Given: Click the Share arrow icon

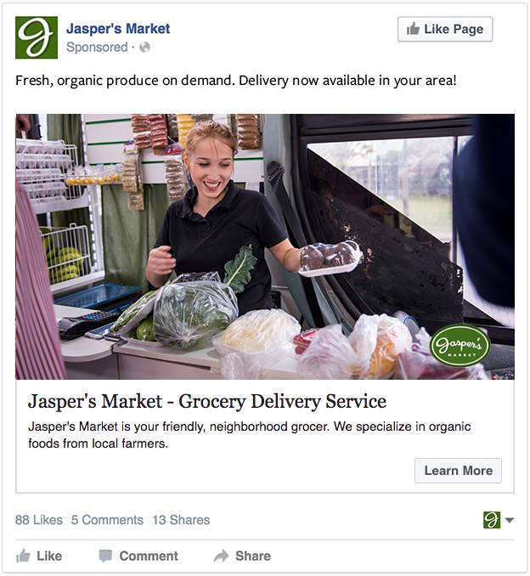Looking at the screenshot, I should [x=221, y=556].
